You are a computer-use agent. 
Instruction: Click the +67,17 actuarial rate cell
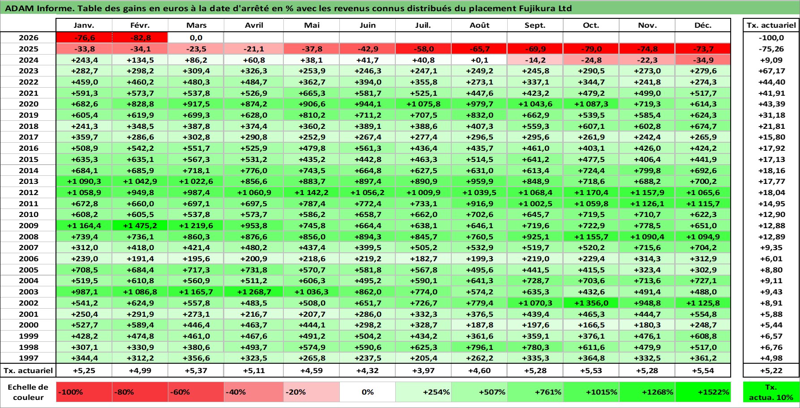coord(771,71)
